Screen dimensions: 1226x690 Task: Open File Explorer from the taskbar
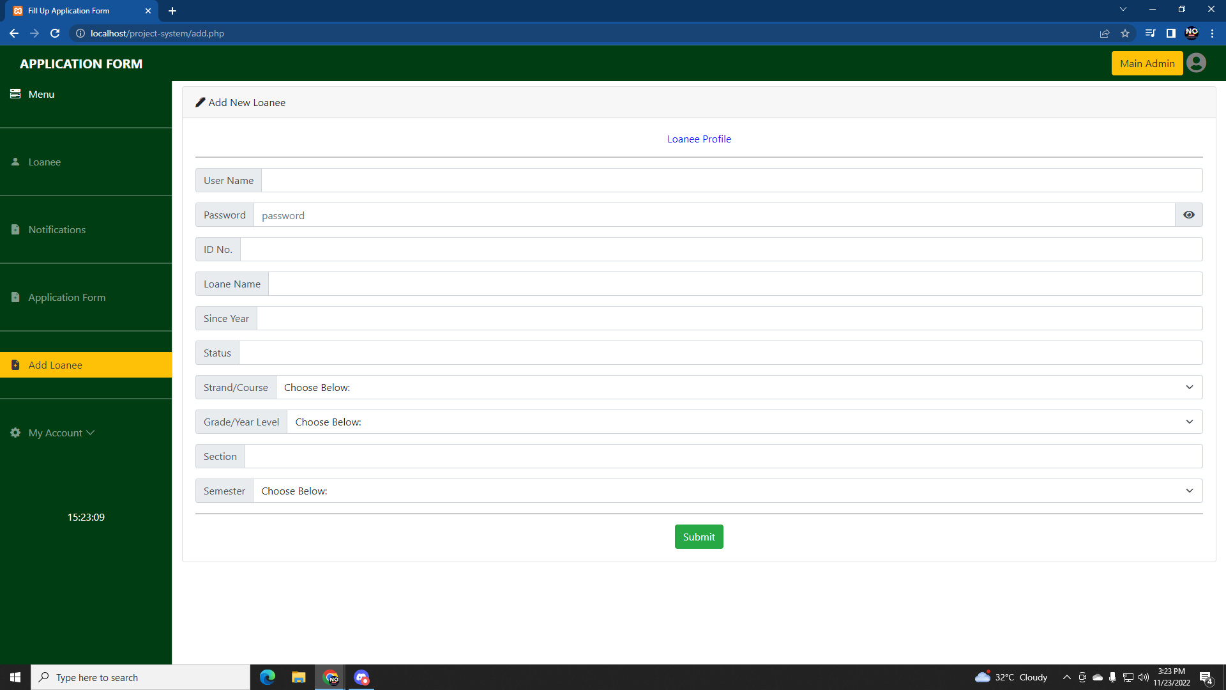(x=298, y=677)
